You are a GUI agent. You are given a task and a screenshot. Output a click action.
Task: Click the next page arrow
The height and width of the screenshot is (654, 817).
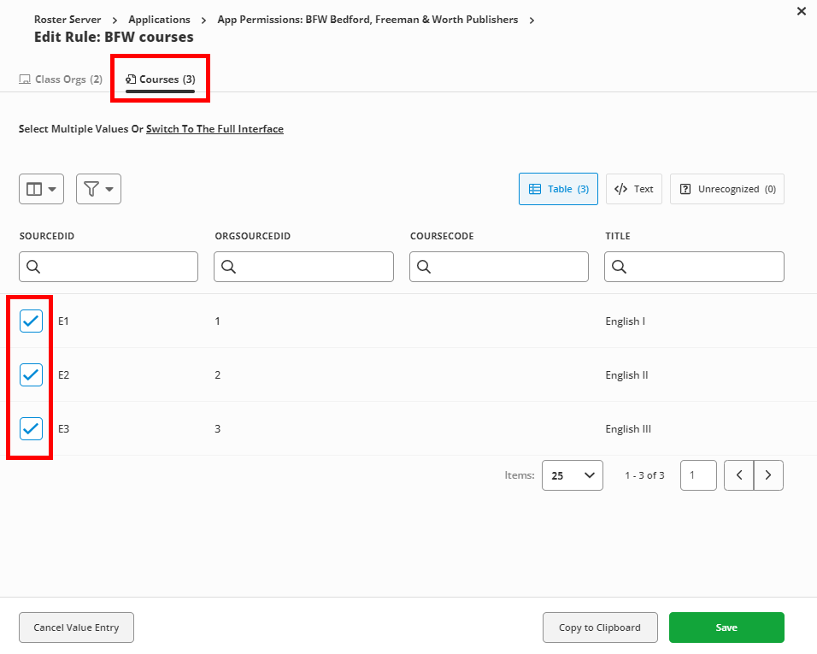coord(767,475)
